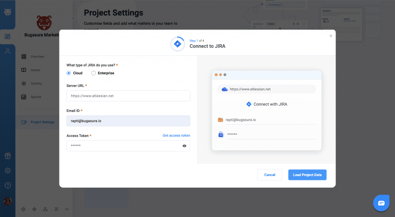The image size is (395, 217).
Task: Collapse the sidebar with the chevron arrow
Action: click(73, 18)
